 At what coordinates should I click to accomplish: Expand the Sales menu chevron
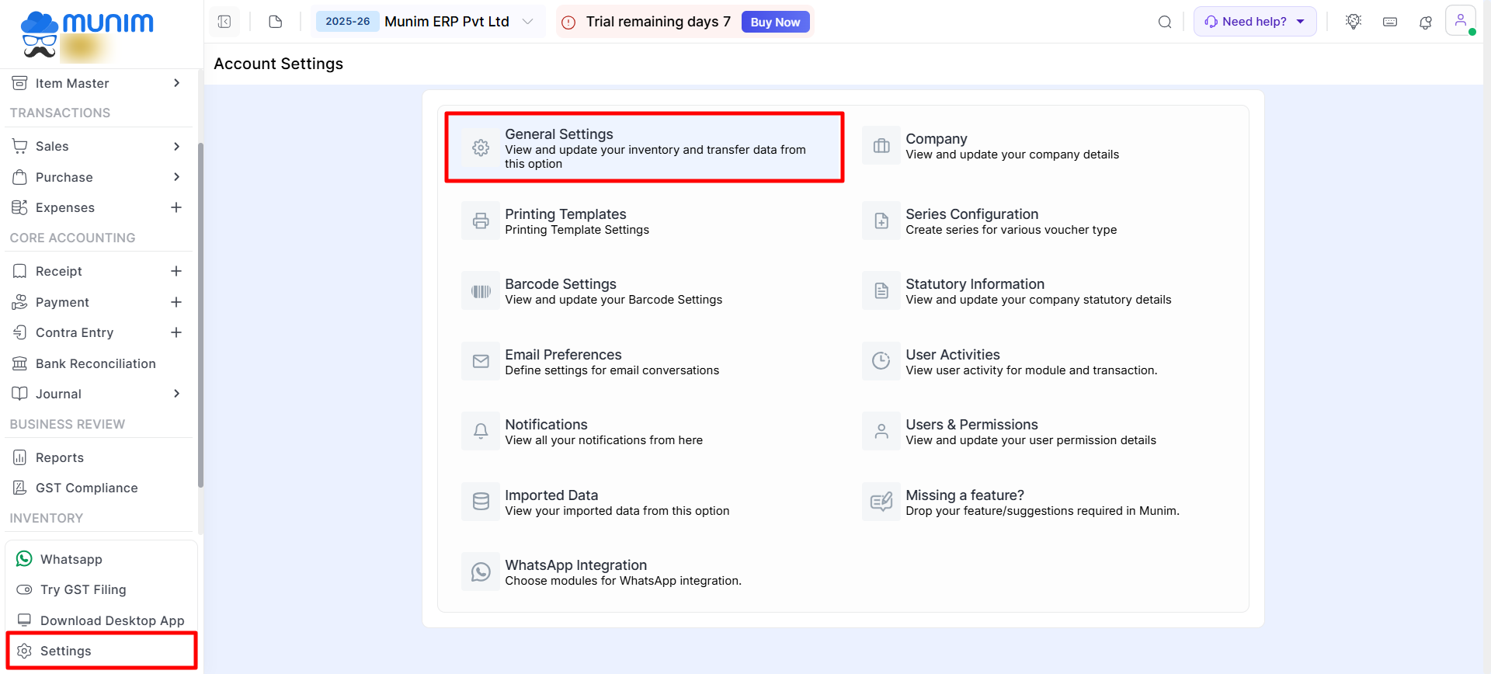click(176, 146)
